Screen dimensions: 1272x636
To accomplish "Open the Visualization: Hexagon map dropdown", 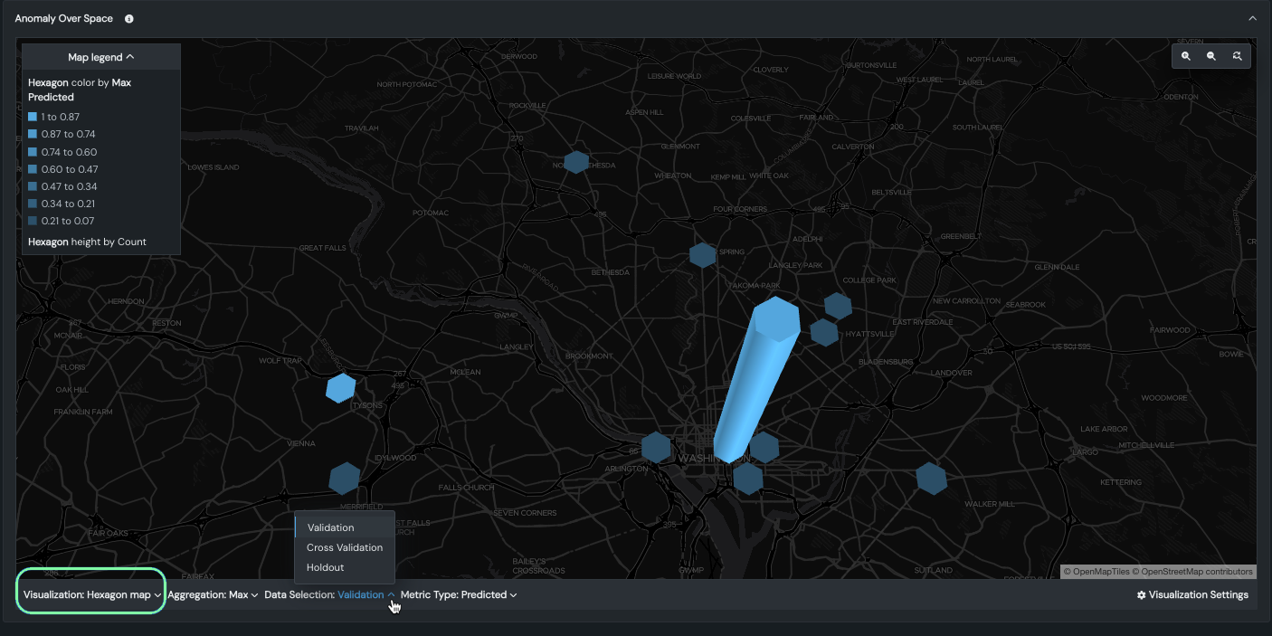I will pos(92,594).
